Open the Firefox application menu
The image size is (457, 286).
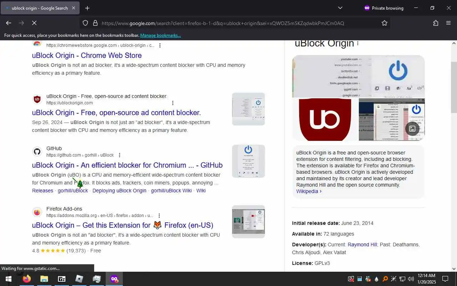[448, 23]
